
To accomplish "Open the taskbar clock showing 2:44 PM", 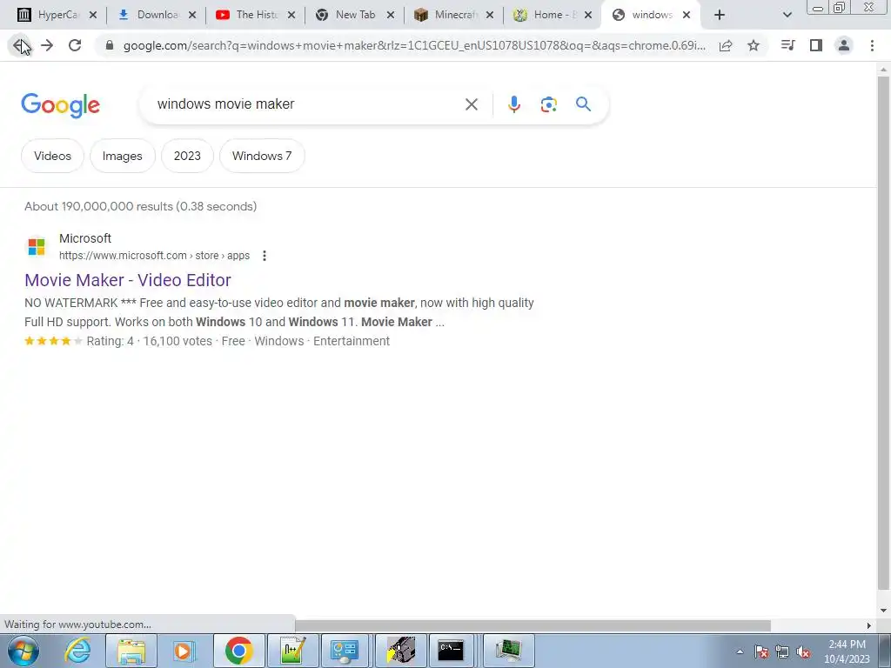I will (847, 651).
